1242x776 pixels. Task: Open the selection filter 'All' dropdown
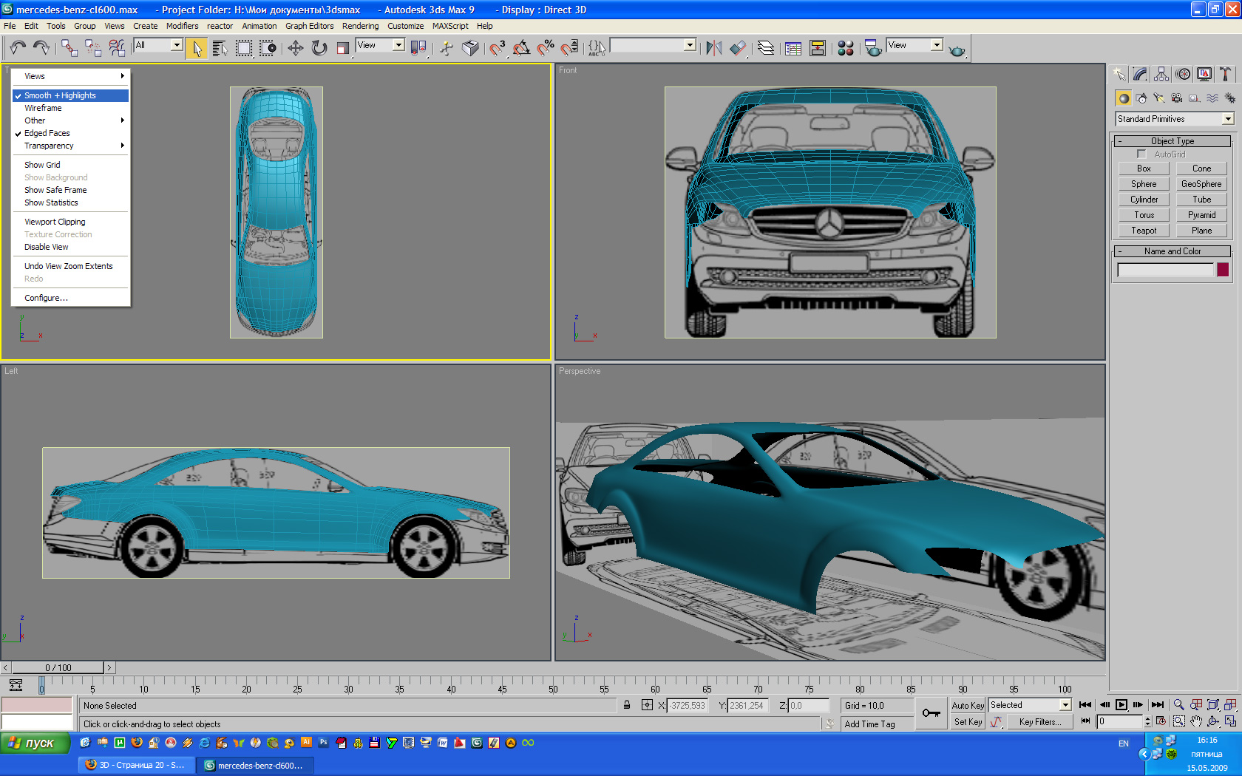pyautogui.click(x=177, y=45)
